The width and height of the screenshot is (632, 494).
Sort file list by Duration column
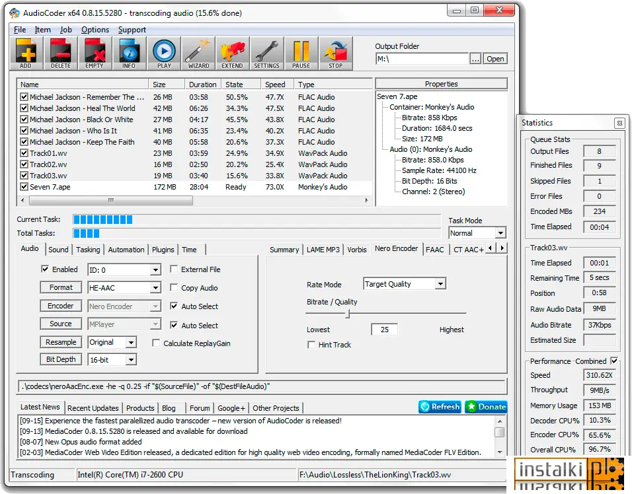[x=203, y=85]
